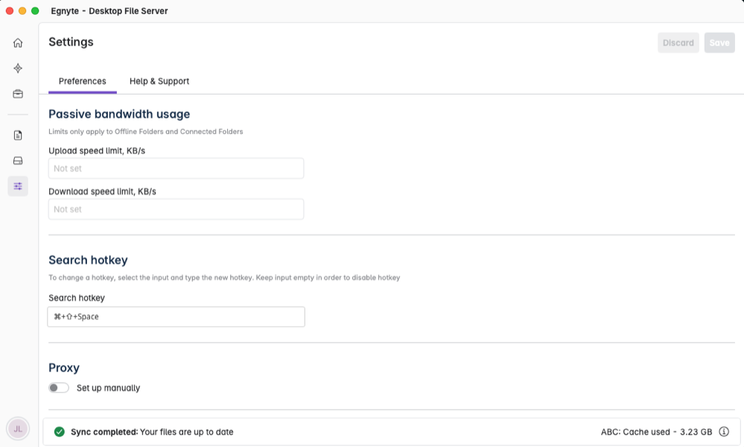Click the 'Proxy' section heading
The image size is (744, 447).
(x=64, y=368)
